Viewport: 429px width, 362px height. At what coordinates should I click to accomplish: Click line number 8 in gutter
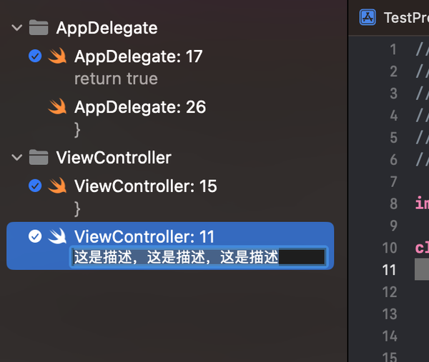(x=393, y=203)
